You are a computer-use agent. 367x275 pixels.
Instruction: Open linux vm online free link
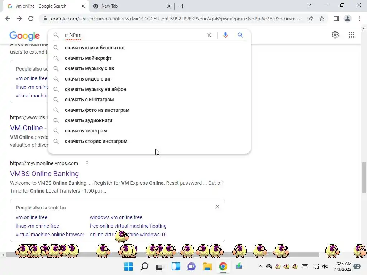pyautogui.click(x=37, y=226)
